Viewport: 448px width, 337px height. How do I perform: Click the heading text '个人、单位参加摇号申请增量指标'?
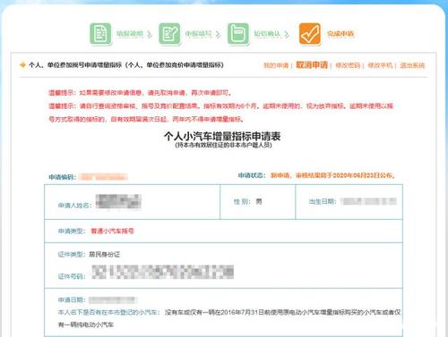pos(75,65)
